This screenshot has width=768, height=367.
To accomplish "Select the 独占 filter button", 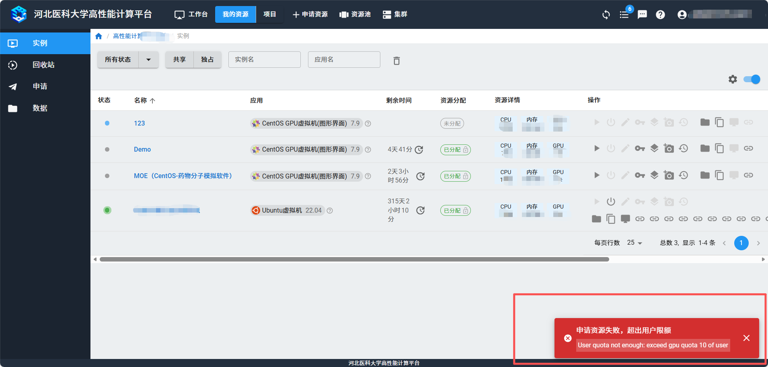I will pyautogui.click(x=207, y=60).
